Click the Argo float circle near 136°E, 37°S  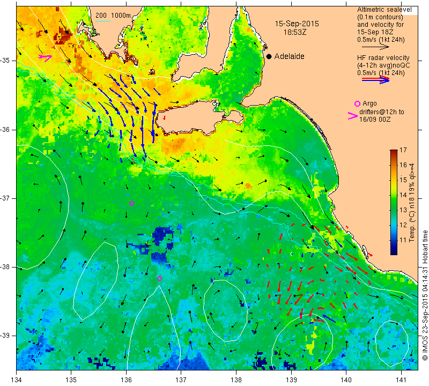131,203
